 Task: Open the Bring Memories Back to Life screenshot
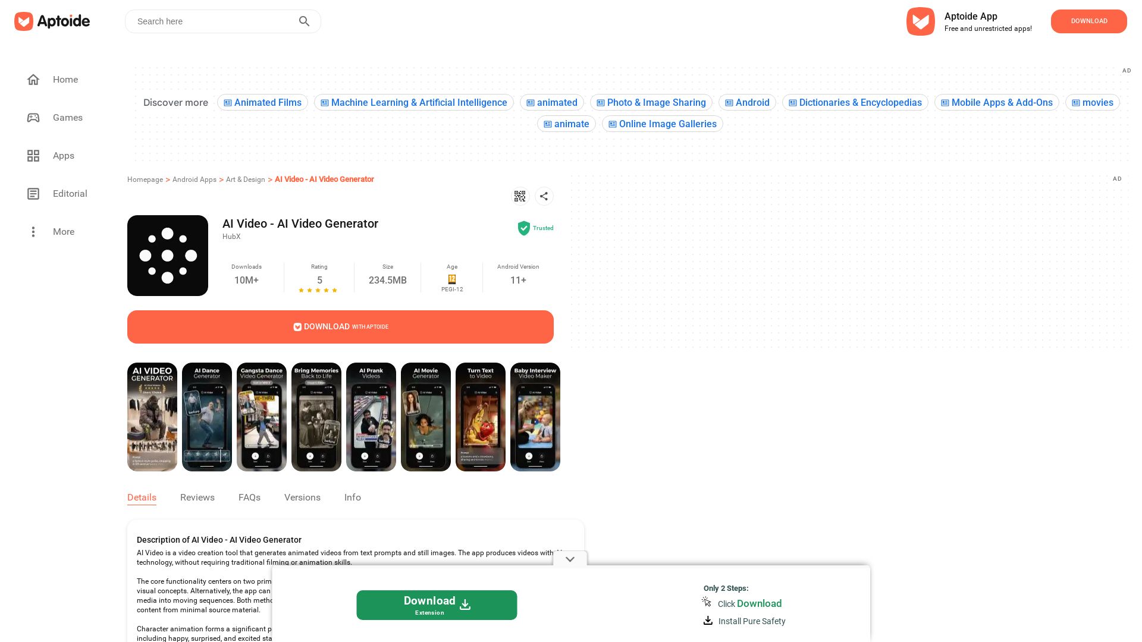[x=316, y=417]
